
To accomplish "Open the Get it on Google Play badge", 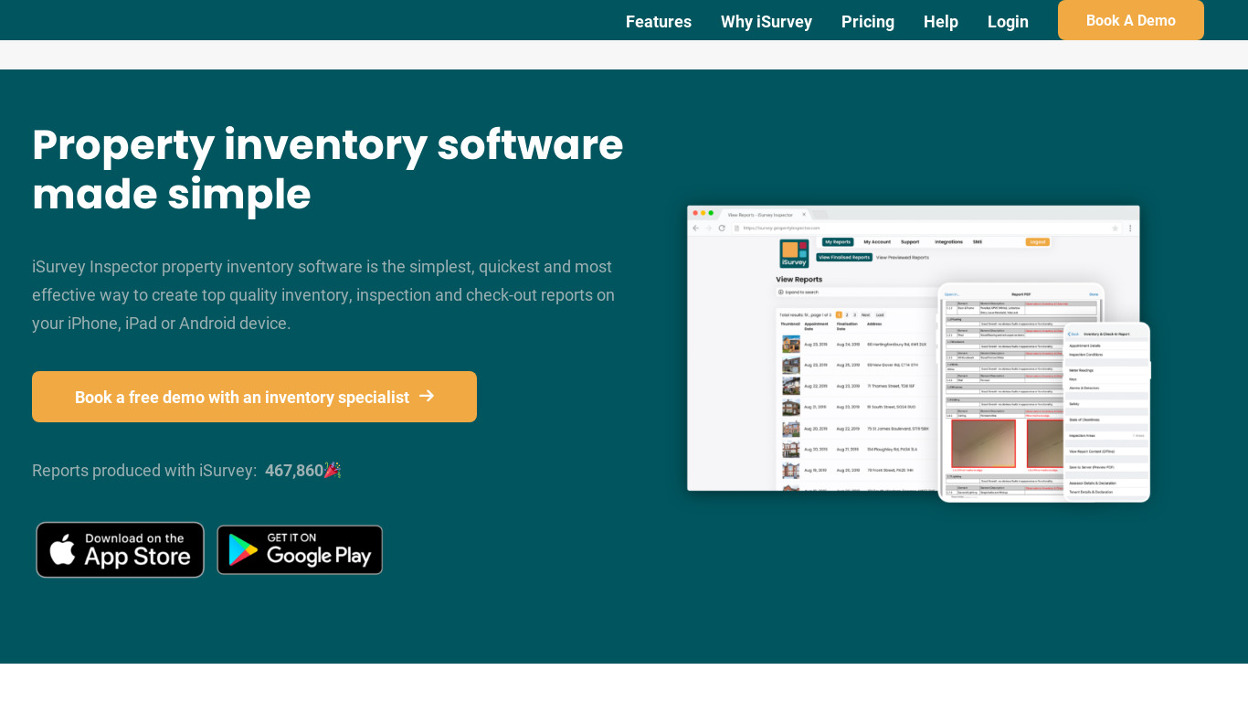I will coord(300,549).
